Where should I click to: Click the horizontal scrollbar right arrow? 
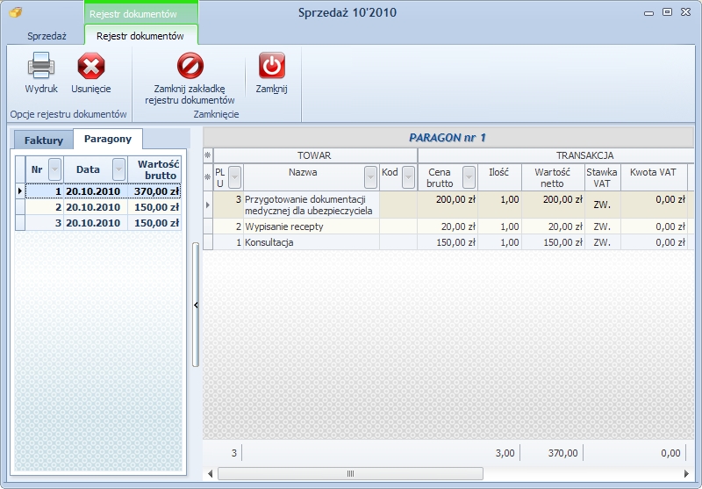coord(687,473)
